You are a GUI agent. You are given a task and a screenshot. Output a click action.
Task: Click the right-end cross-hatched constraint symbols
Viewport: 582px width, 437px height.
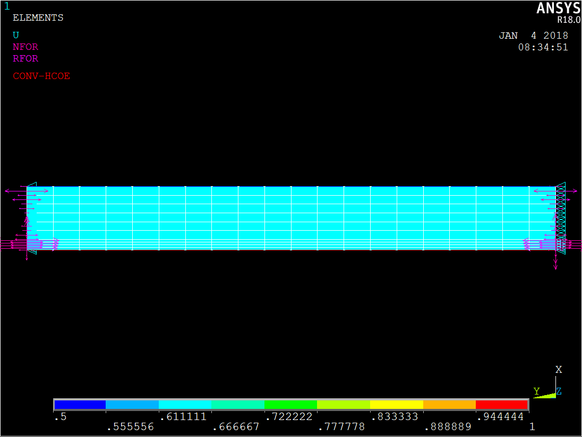[x=560, y=212]
